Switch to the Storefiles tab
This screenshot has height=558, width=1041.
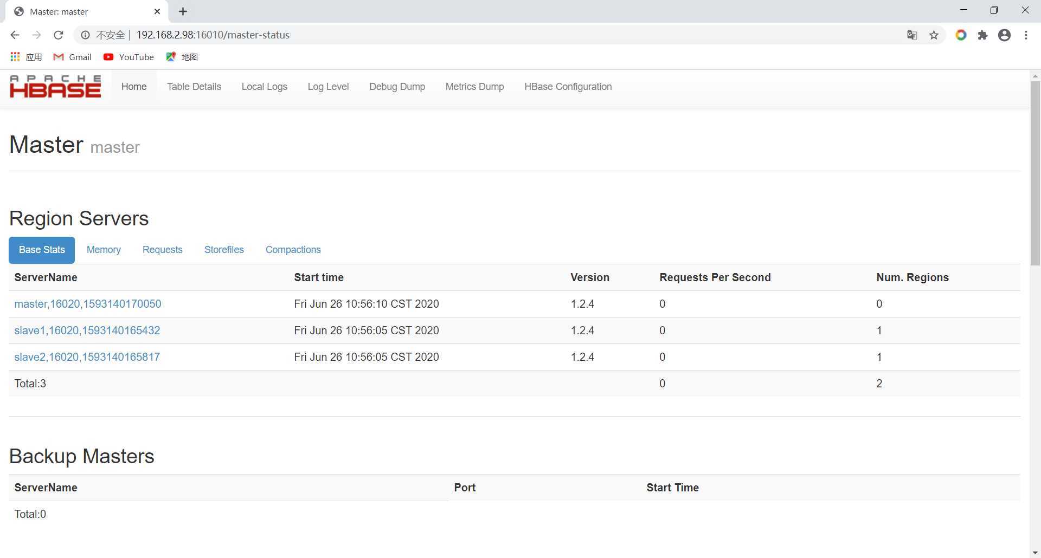click(224, 250)
